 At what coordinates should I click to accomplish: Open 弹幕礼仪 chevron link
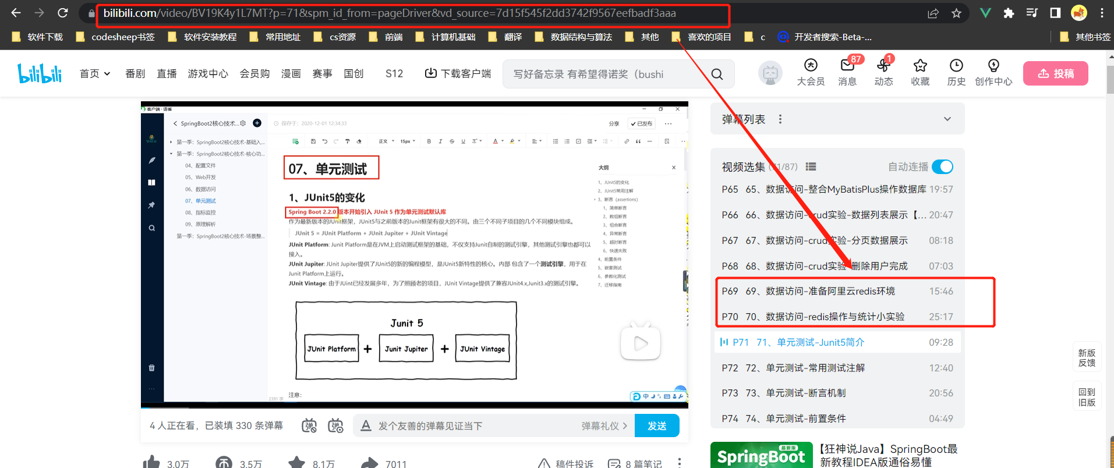click(x=604, y=426)
